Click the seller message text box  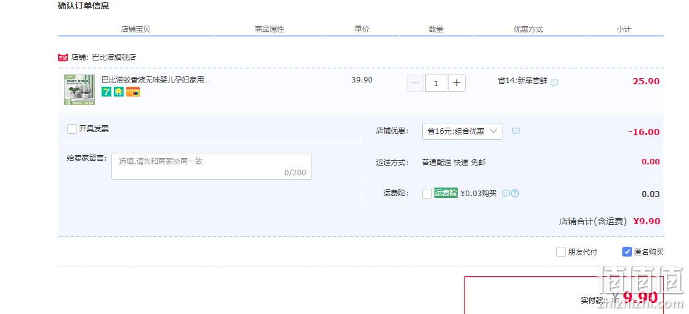[212, 166]
